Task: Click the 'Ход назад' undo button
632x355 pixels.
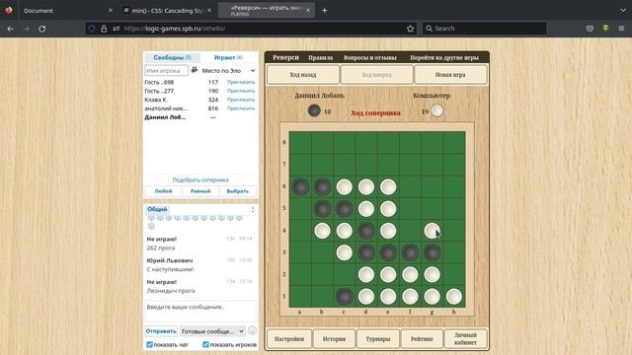Action: point(303,75)
